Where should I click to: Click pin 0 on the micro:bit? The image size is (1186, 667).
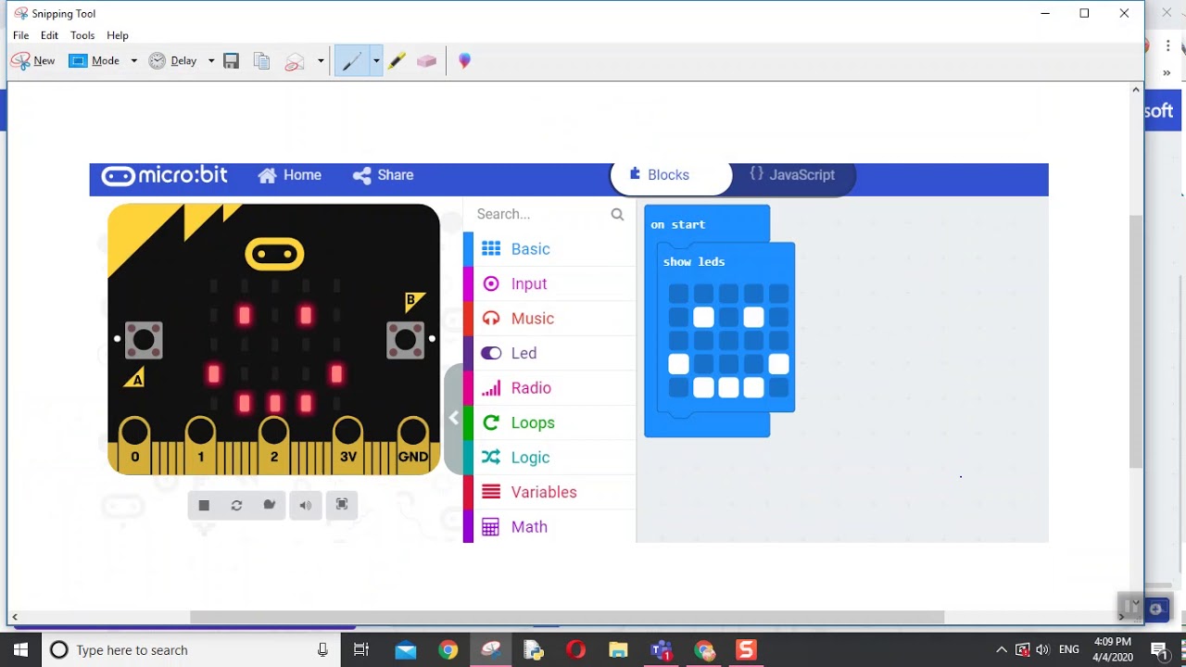[x=135, y=447]
